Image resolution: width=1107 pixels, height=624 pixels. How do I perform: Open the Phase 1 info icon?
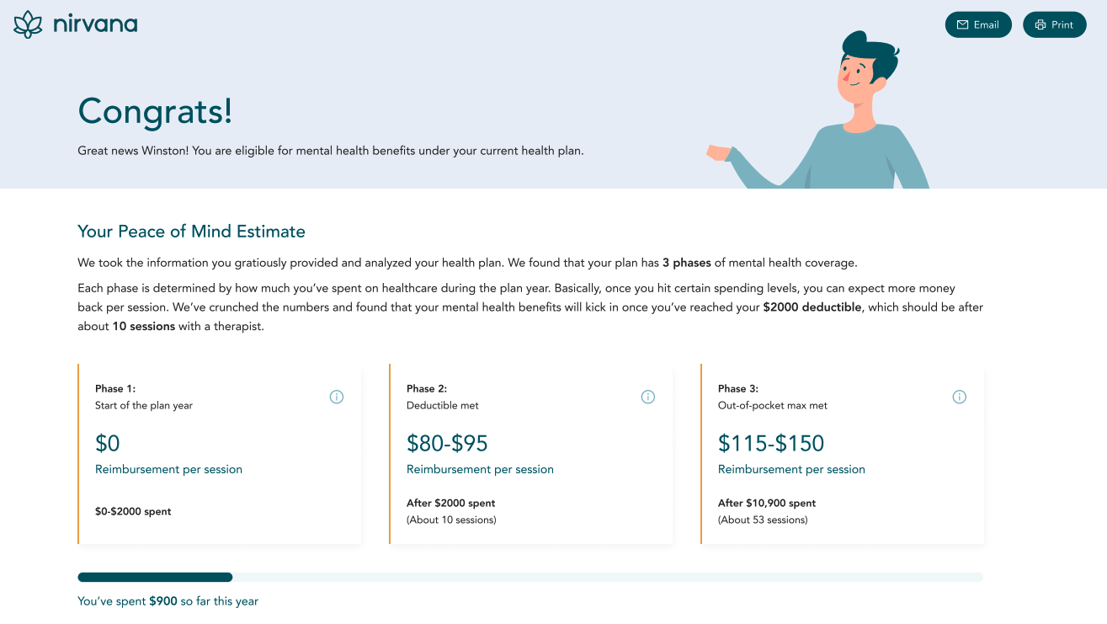pos(337,397)
